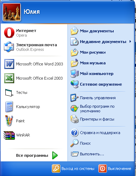Image resolution: width=136 pixels, height=176 pixels.
Task: Select Панель управления label
Action: (98, 98)
